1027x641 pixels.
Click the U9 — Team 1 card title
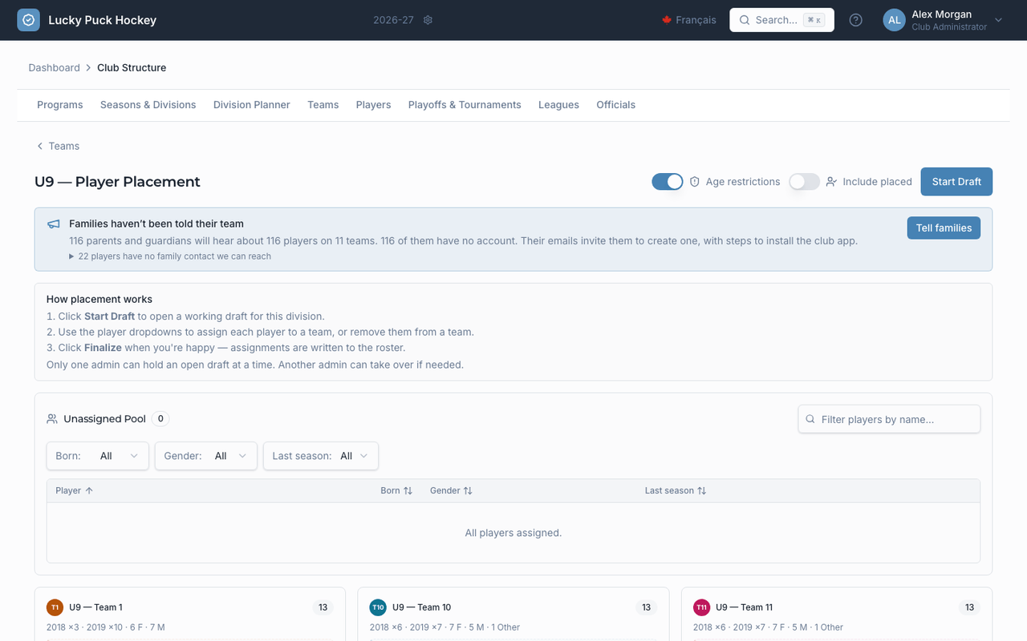tap(95, 607)
